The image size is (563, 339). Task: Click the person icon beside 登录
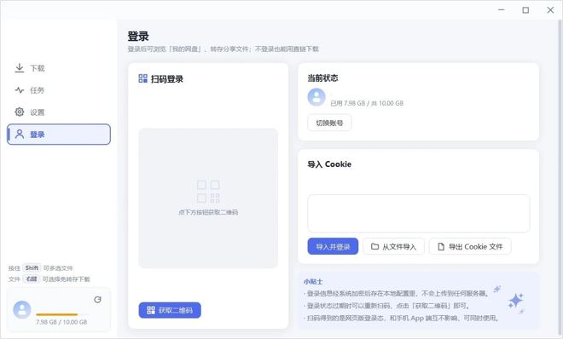point(20,134)
